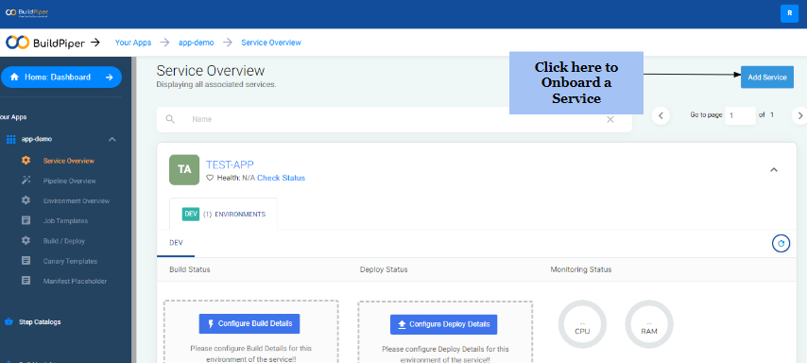807x363 pixels.
Task: Open Job Templates in sidebar
Action: point(65,221)
